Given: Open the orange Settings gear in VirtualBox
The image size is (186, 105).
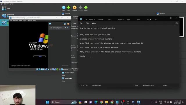Looking at the screenshot, I should [75, 8].
